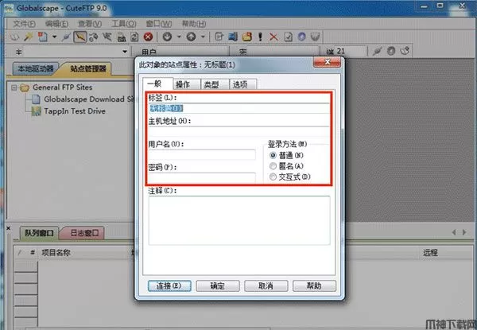477x330 pixels.
Task: Open the Download icon's dropdown arrow
Action: click(179, 37)
